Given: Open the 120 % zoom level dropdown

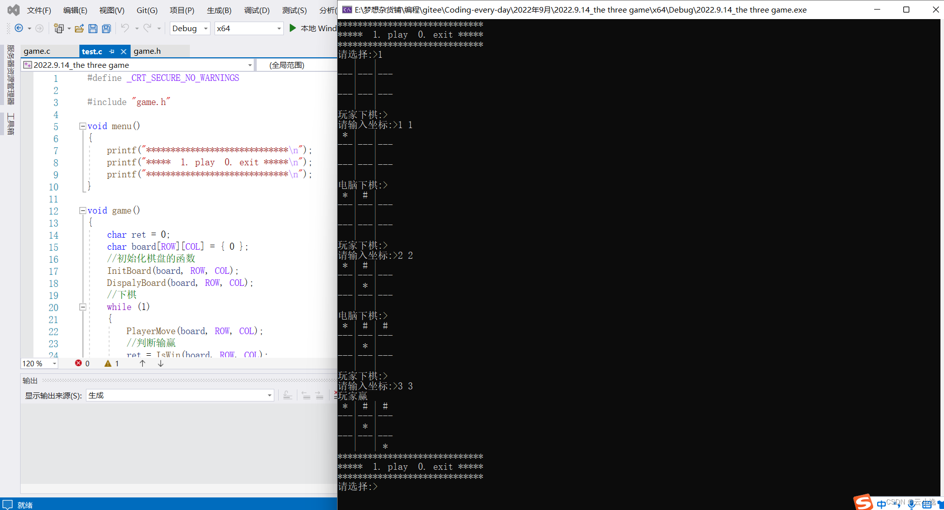Looking at the screenshot, I should click(x=39, y=363).
